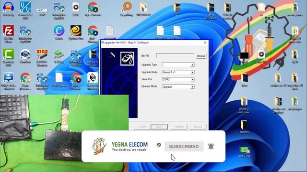
Task: Open the aftron 21 inch folder
Action: (x=244, y=101)
